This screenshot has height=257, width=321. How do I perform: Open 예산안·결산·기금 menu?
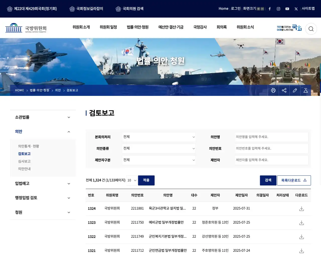coord(171,27)
